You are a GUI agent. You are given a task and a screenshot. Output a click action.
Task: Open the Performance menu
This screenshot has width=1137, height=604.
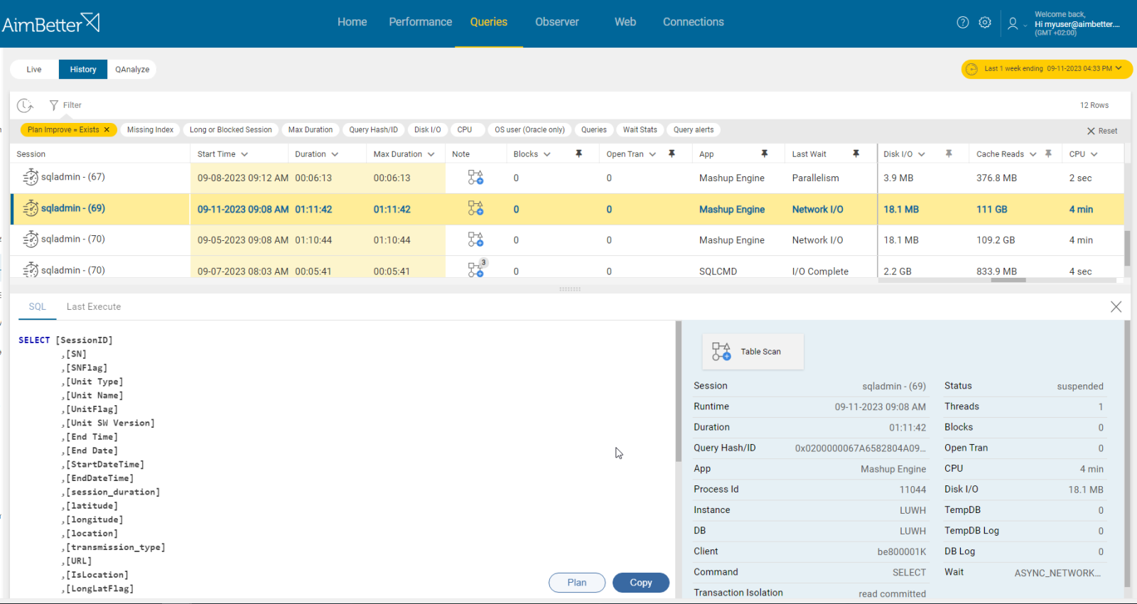(x=421, y=22)
